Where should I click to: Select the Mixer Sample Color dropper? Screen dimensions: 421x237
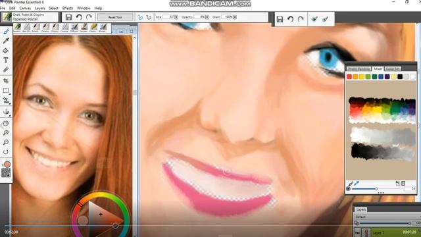tap(357, 184)
